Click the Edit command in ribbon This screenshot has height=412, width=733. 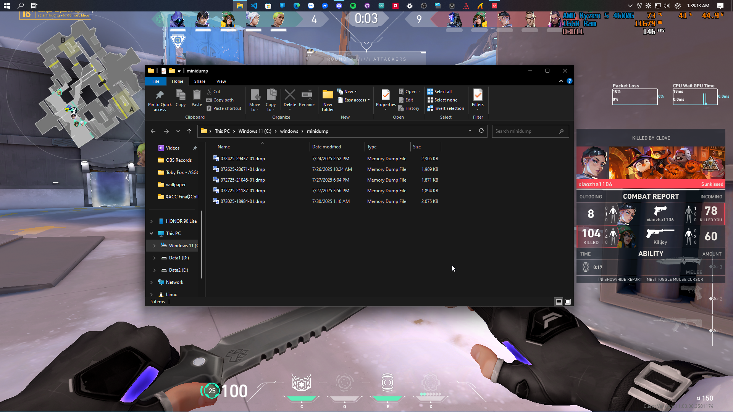(406, 100)
